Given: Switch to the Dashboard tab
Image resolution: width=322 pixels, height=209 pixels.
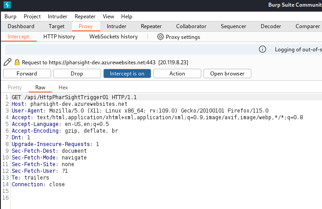Looking at the screenshot, I should 21,26.
